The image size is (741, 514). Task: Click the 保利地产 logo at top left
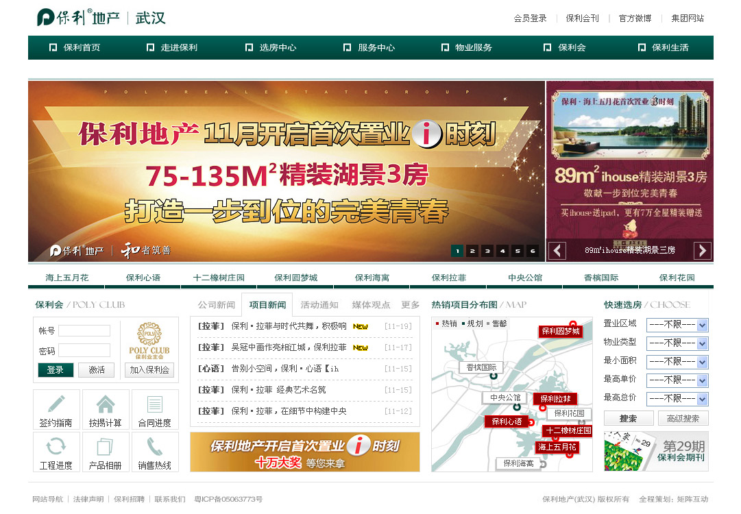tap(78, 18)
